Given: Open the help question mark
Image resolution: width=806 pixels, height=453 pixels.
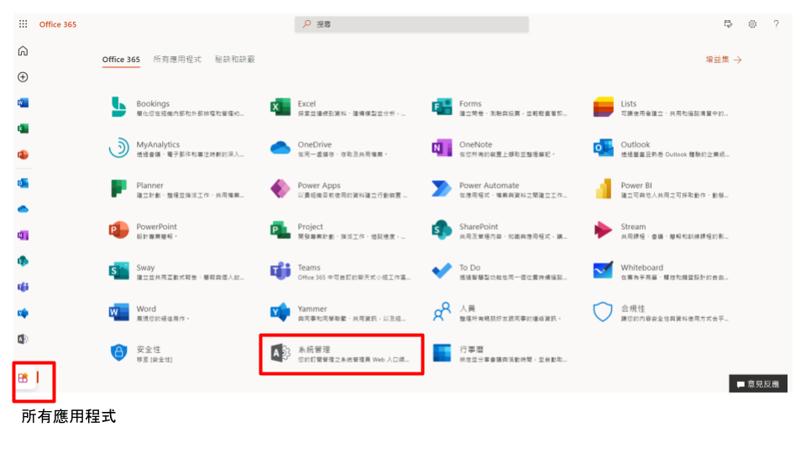Looking at the screenshot, I should coord(776,24).
